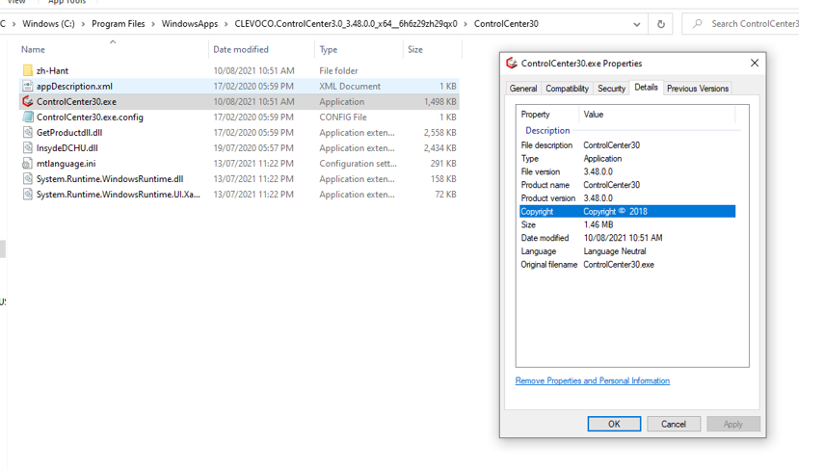Click the ControlCenter30 breadcrumb segment
The image size is (824, 470).
(506, 24)
